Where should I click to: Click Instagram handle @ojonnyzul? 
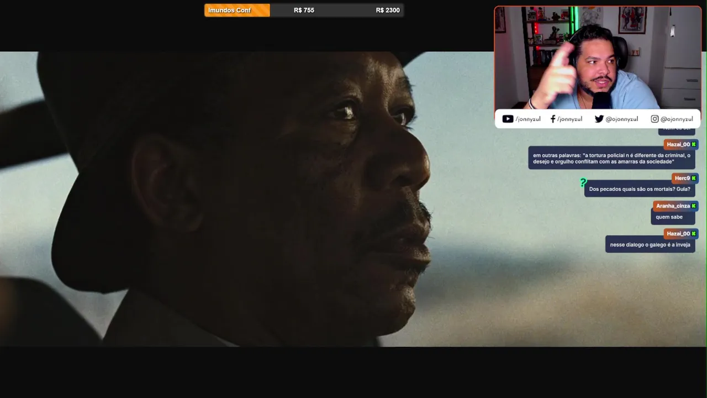677,119
